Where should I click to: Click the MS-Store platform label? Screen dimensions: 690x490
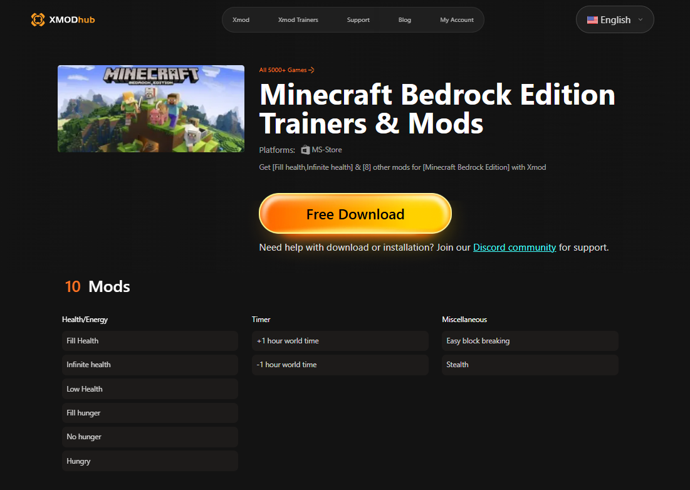click(327, 150)
